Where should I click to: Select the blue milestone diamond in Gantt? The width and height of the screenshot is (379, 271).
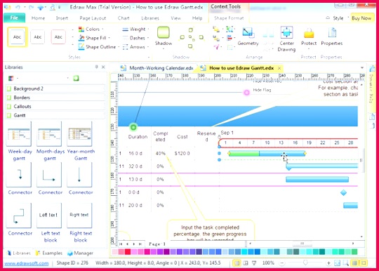coord(343,192)
